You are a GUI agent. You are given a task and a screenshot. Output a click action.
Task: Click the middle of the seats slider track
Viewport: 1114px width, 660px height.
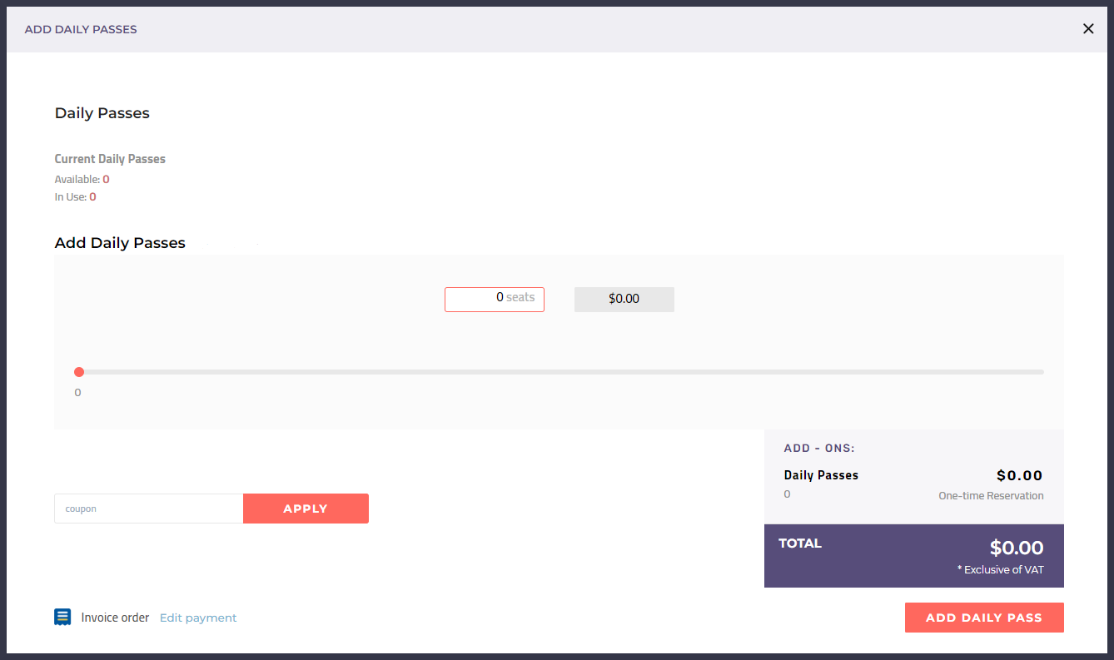pyautogui.click(x=559, y=372)
